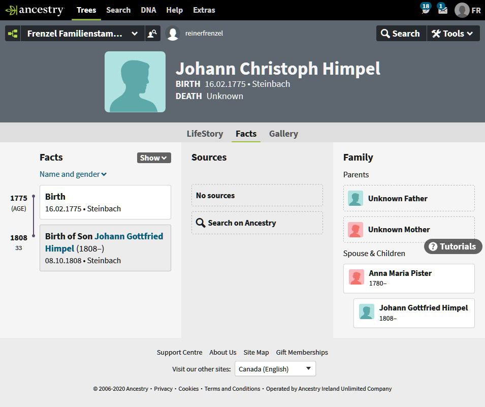Screen dimensions: 485x407
Task: Switch to the LifeStory tab
Action: point(205,134)
